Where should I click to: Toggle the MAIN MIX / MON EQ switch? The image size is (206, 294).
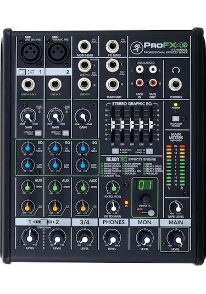[115, 151]
